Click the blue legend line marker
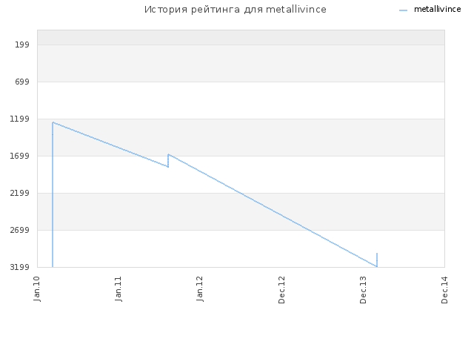 [x=403, y=10]
